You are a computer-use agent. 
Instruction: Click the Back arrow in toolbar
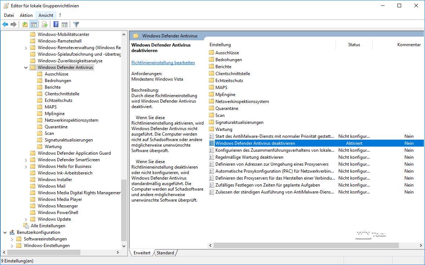click(5, 25)
